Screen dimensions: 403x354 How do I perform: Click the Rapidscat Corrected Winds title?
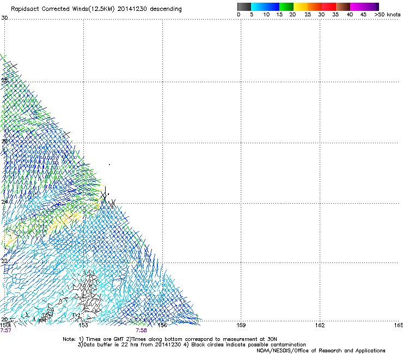(96, 9)
